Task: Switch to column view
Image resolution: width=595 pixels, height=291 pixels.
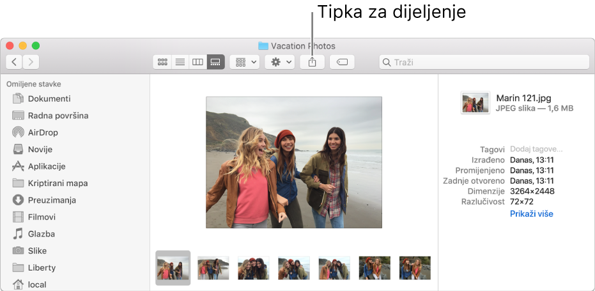Action: coord(198,62)
